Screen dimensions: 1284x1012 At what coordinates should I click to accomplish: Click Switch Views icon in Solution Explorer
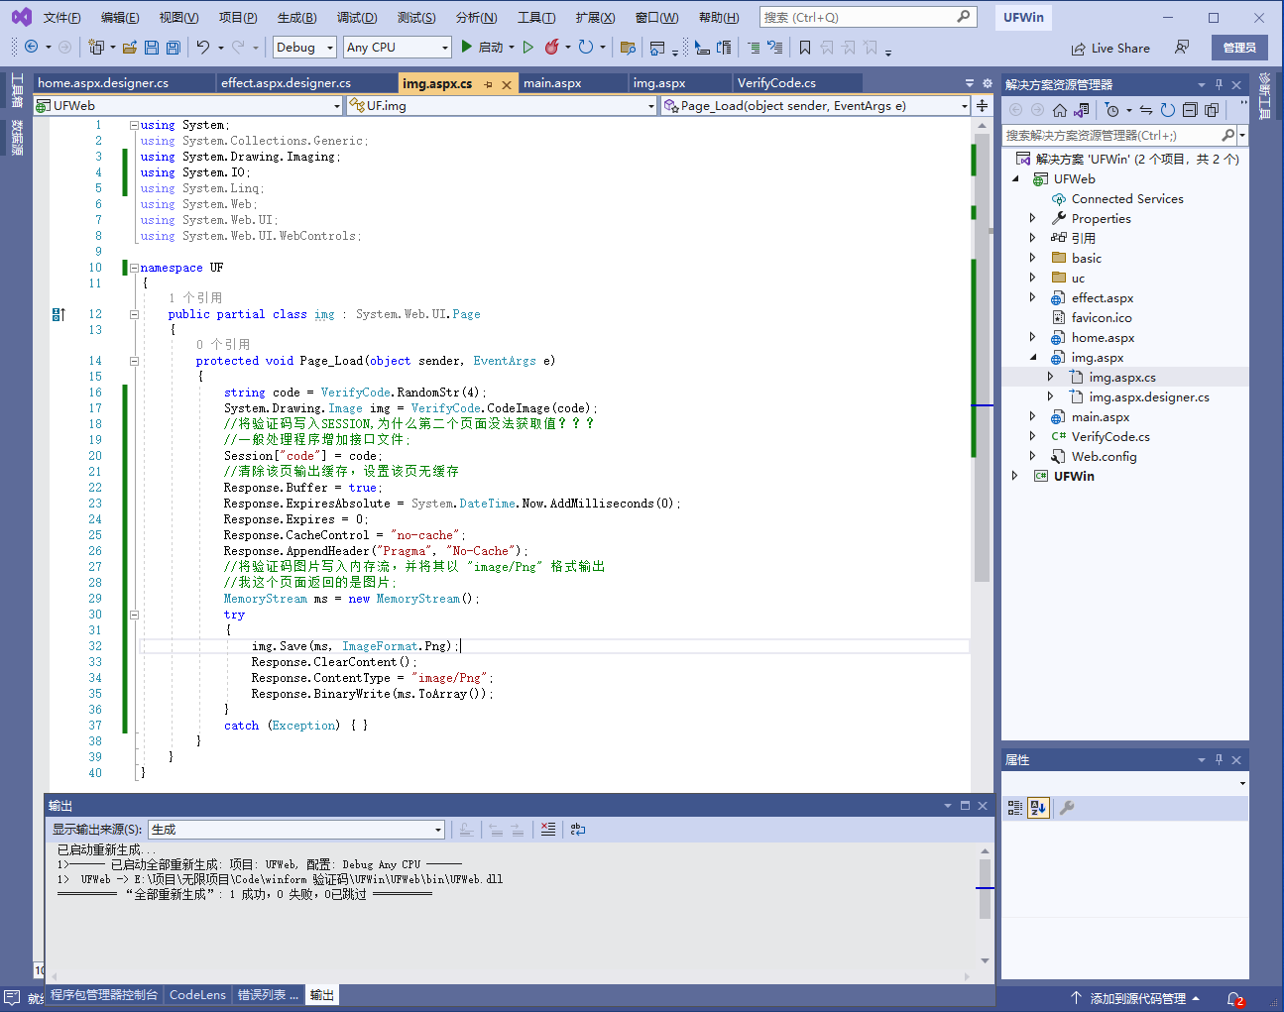[x=1082, y=110]
